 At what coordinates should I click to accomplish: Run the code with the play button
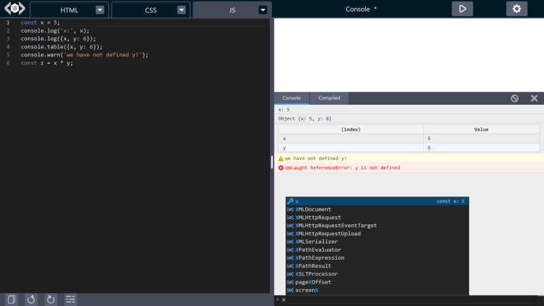pyautogui.click(x=462, y=9)
